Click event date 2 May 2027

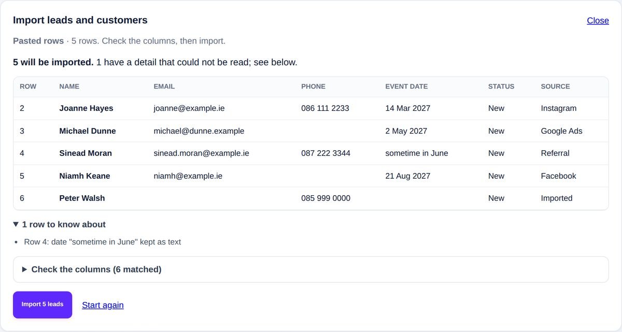click(406, 131)
